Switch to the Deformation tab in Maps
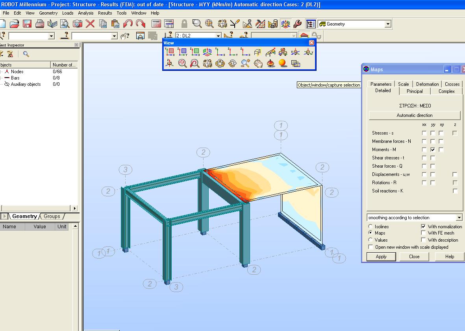The height and width of the screenshot is (331, 465). tap(427, 84)
